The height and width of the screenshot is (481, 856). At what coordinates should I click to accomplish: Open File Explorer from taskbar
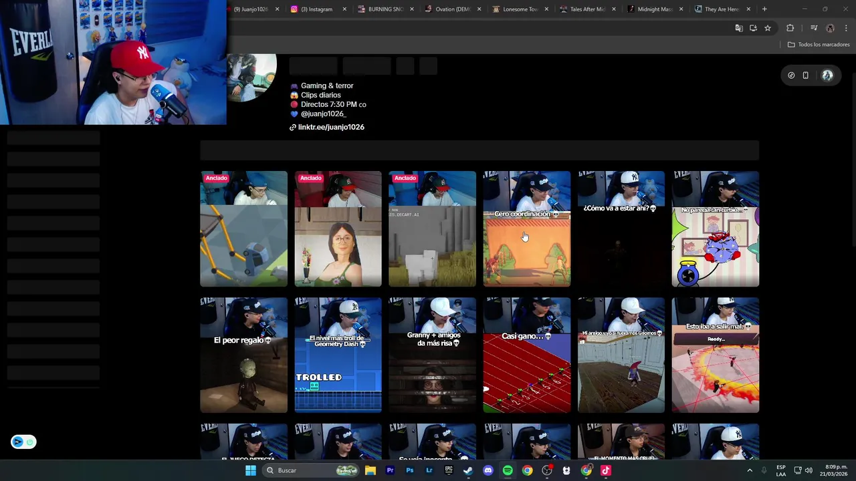click(370, 470)
